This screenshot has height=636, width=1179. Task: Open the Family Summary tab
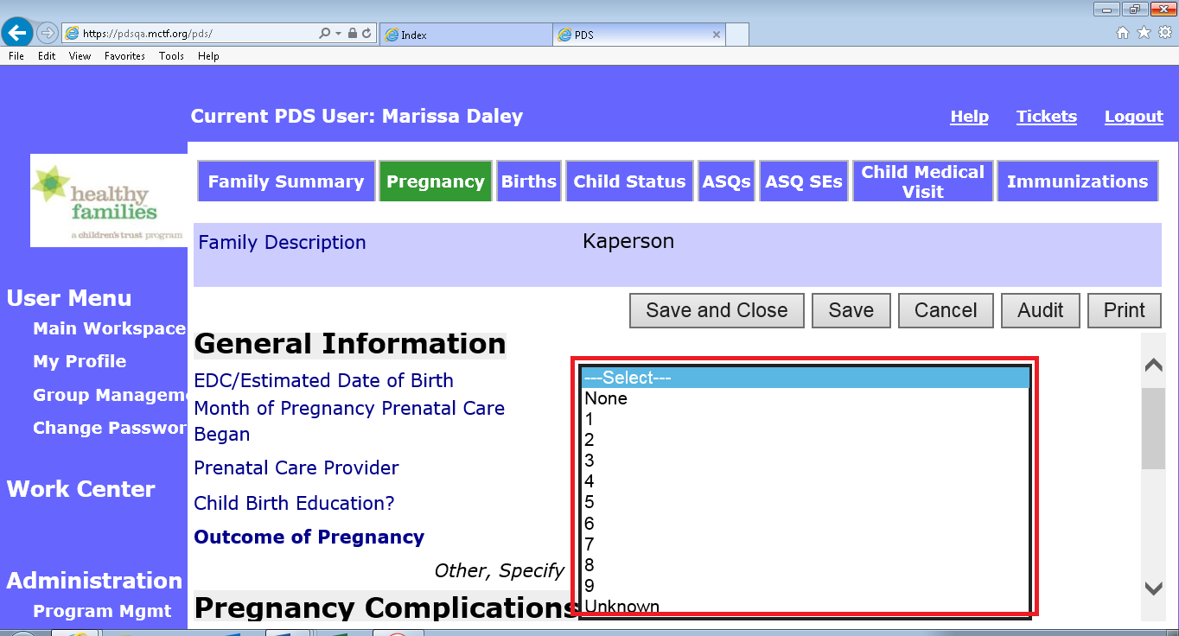(286, 181)
